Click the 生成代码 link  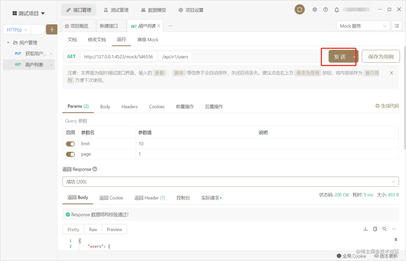click(x=387, y=106)
